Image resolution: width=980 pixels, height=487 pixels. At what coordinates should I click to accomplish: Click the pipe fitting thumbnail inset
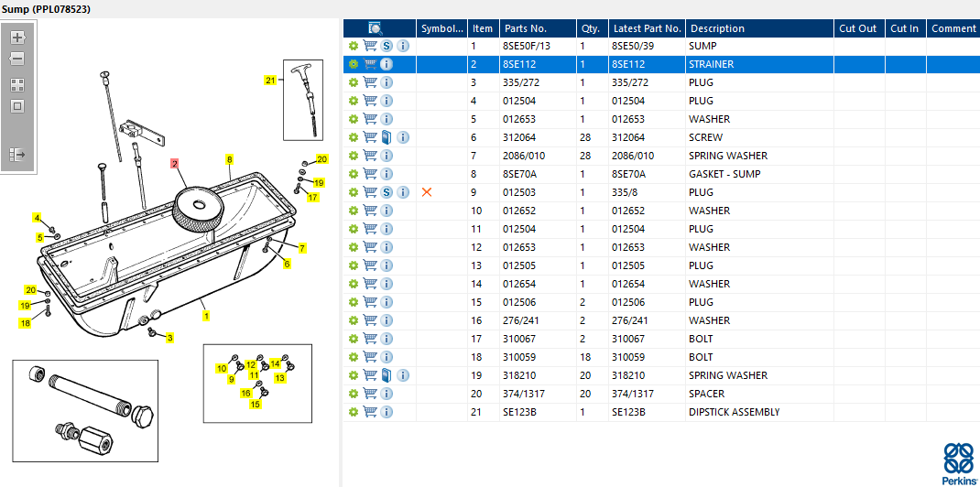85,409
